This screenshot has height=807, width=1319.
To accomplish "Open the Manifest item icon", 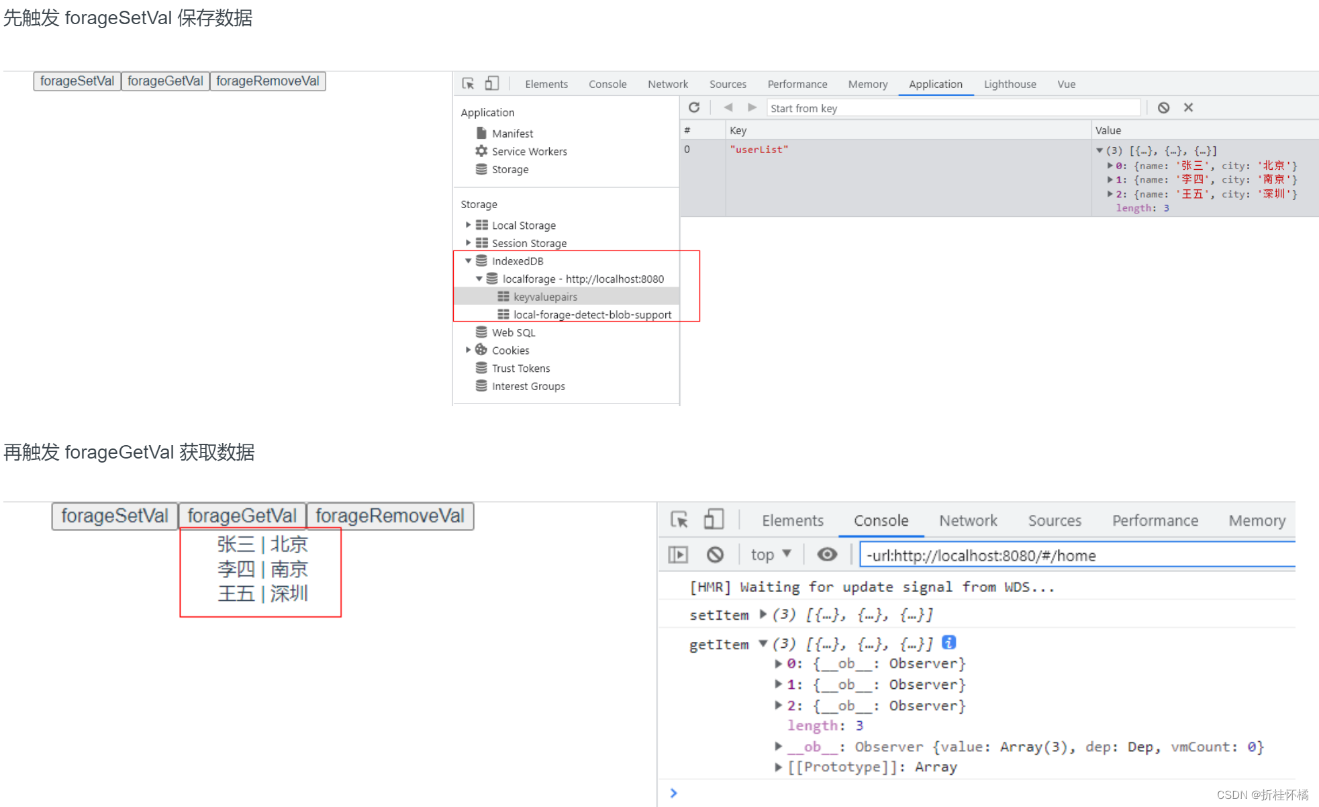I will tap(481, 133).
